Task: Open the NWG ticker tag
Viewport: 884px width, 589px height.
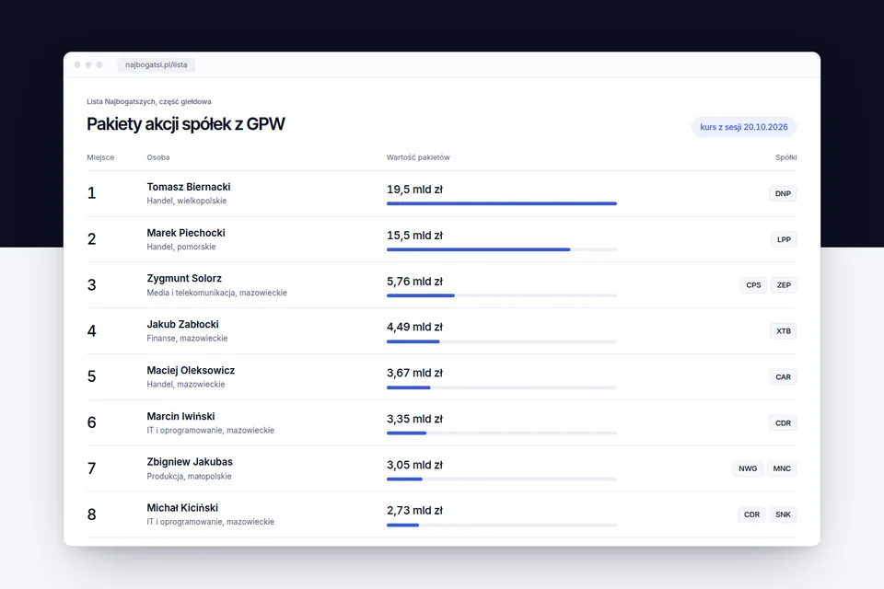Action: point(748,468)
